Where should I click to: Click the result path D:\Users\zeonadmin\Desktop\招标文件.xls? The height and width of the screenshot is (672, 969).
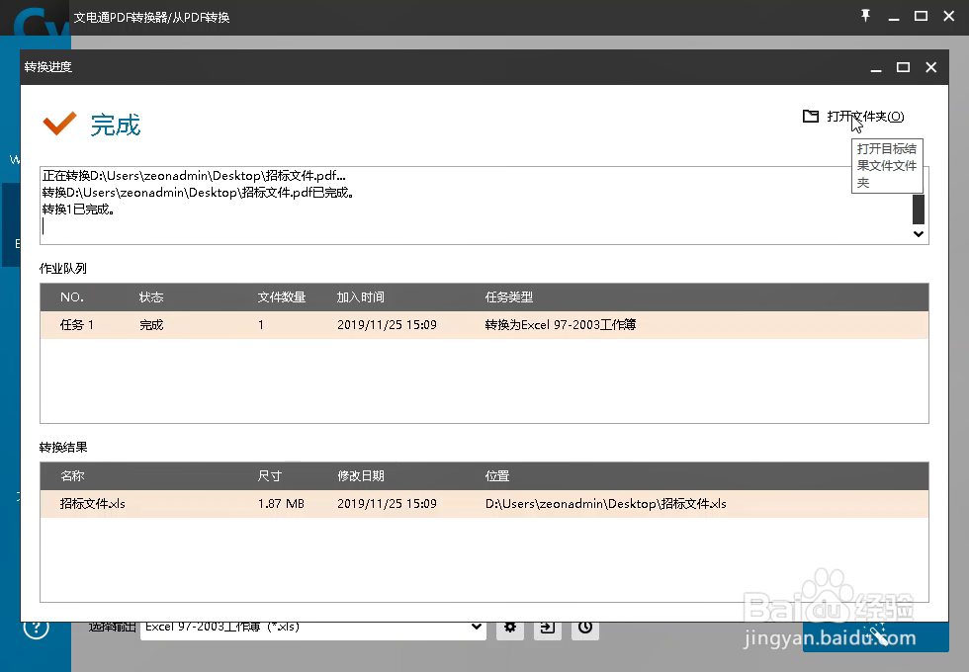tap(605, 503)
